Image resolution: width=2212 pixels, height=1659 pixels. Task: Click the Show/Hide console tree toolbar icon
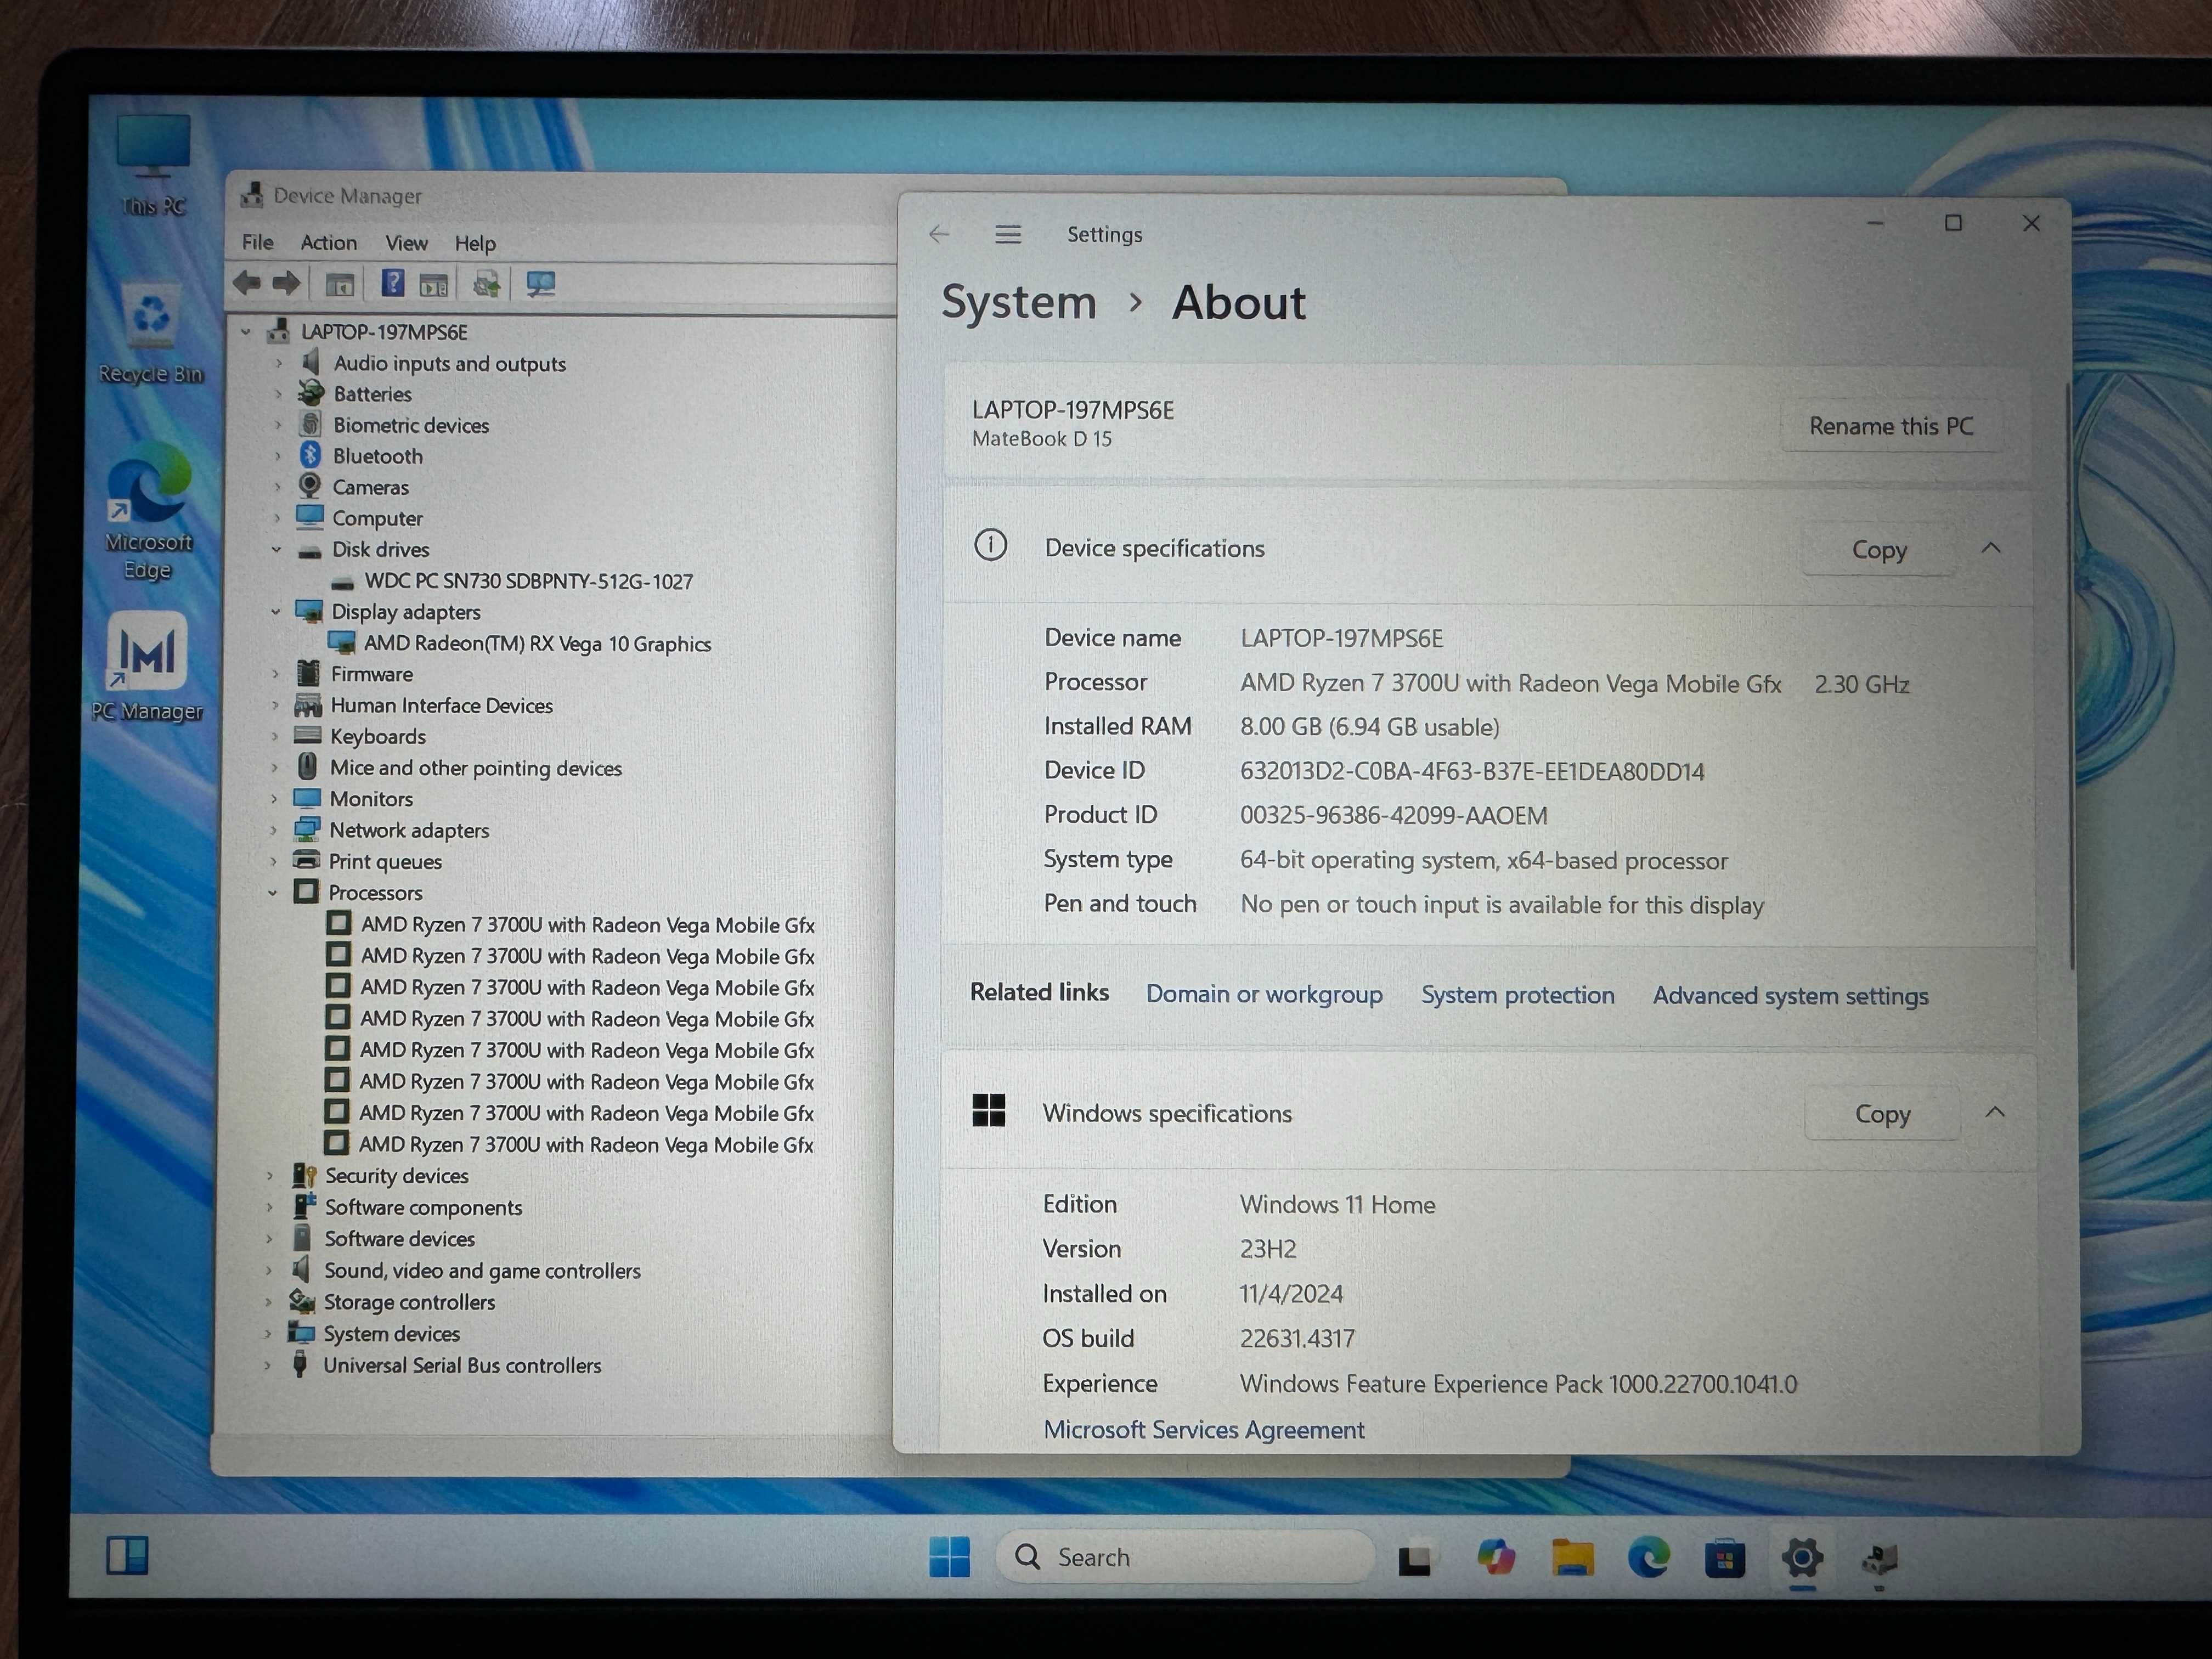[x=340, y=285]
